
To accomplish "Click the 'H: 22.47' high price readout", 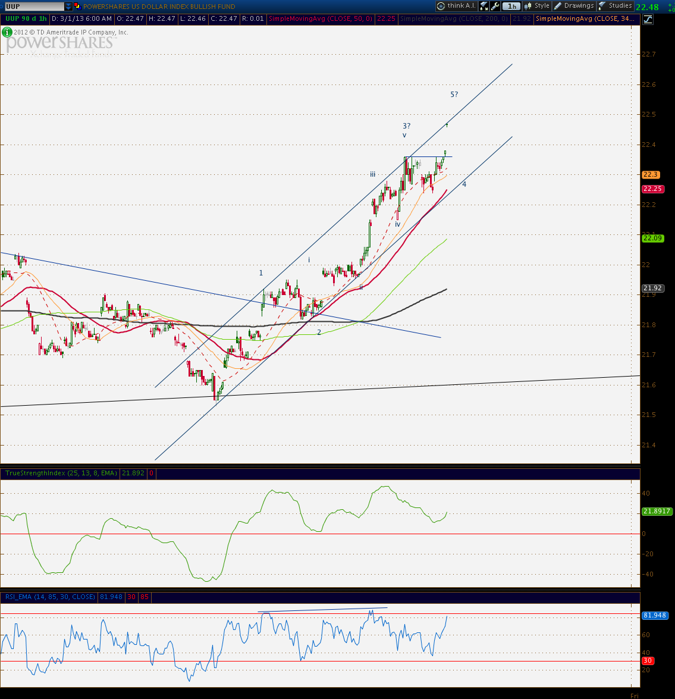I will tap(162, 18).
